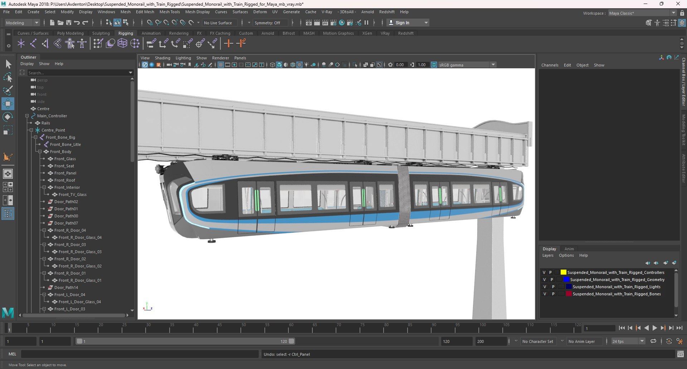687x369 pixels.
Task: Open the Workspace Maya Classic dropdown
Action: click(x=642, y=13)
